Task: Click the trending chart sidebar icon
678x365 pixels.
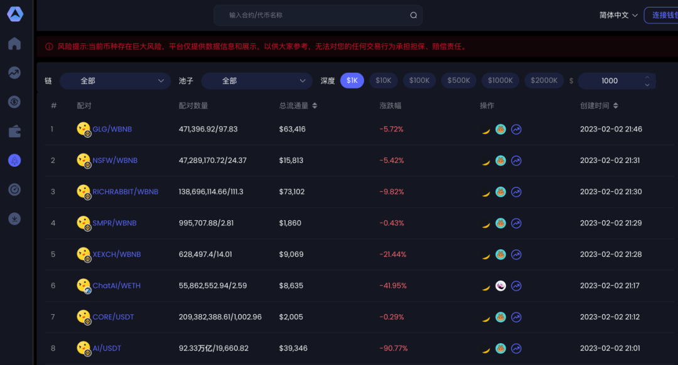Action: pos(14,73)
